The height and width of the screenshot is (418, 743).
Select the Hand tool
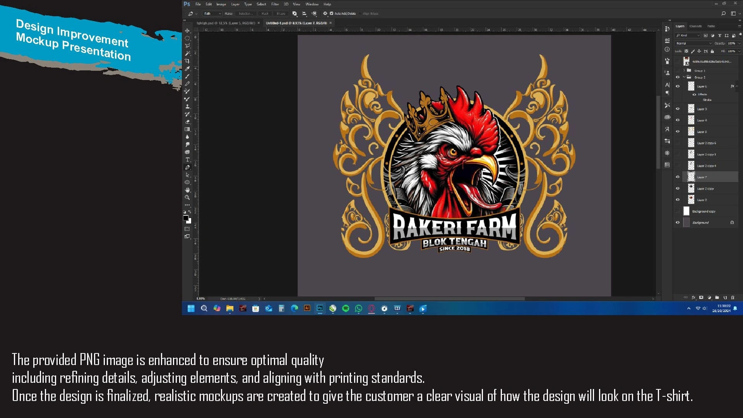[x=187, y=190]
